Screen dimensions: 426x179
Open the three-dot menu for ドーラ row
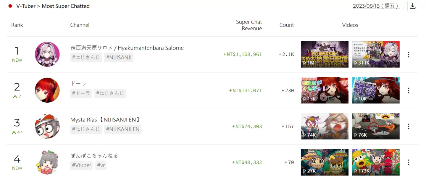point(409,91)
